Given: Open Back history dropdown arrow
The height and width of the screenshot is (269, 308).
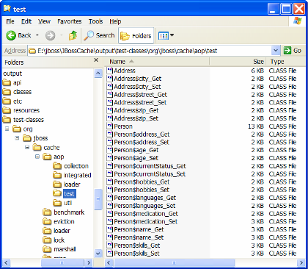Looking at the screenshot, I should pyautogui.click(x=37, y=35).
